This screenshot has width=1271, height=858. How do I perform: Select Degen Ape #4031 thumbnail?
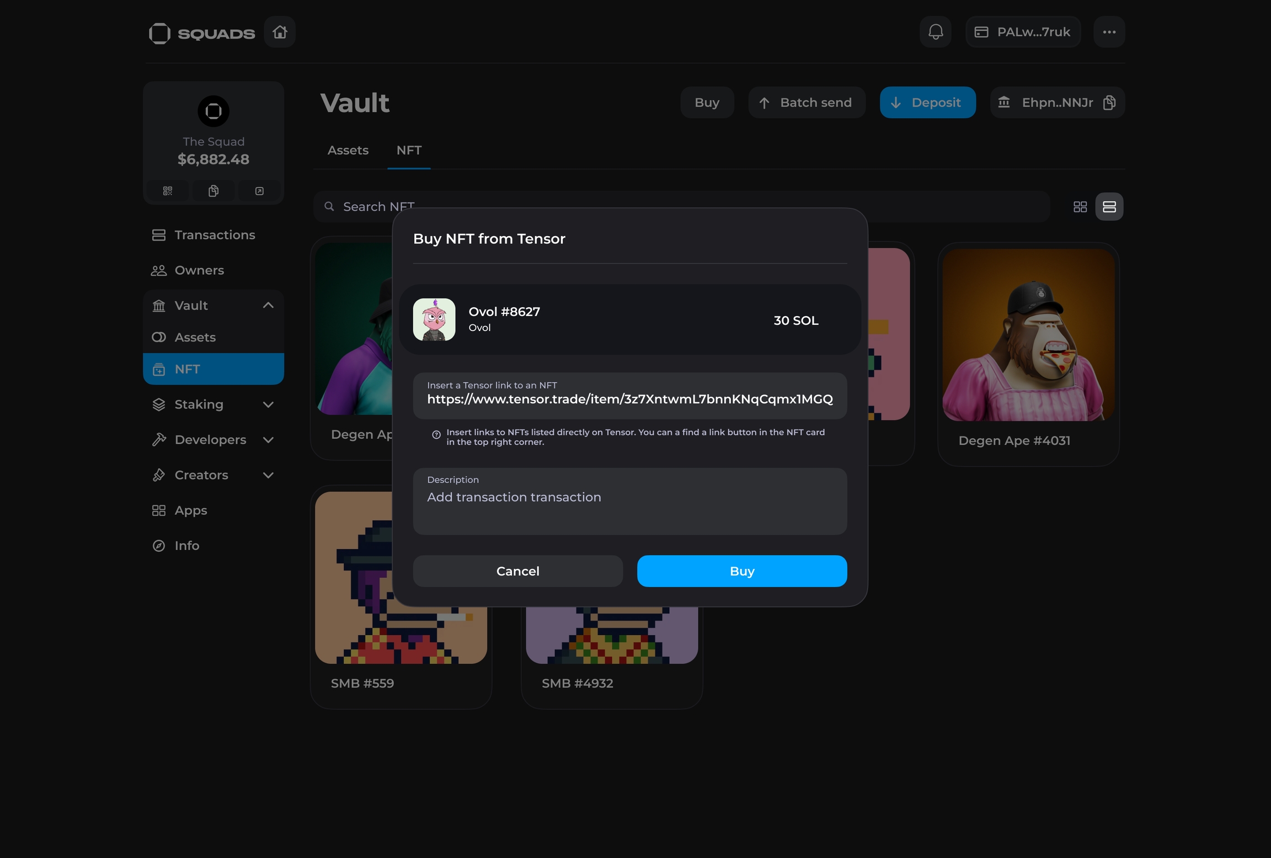pos(1028,335)
